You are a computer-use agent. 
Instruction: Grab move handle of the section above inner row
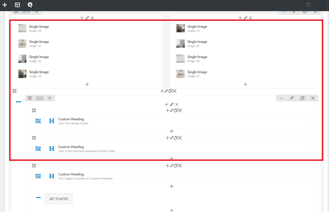click(14, 91)
